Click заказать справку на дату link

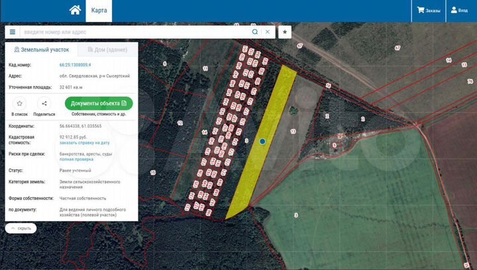(84, 142)
